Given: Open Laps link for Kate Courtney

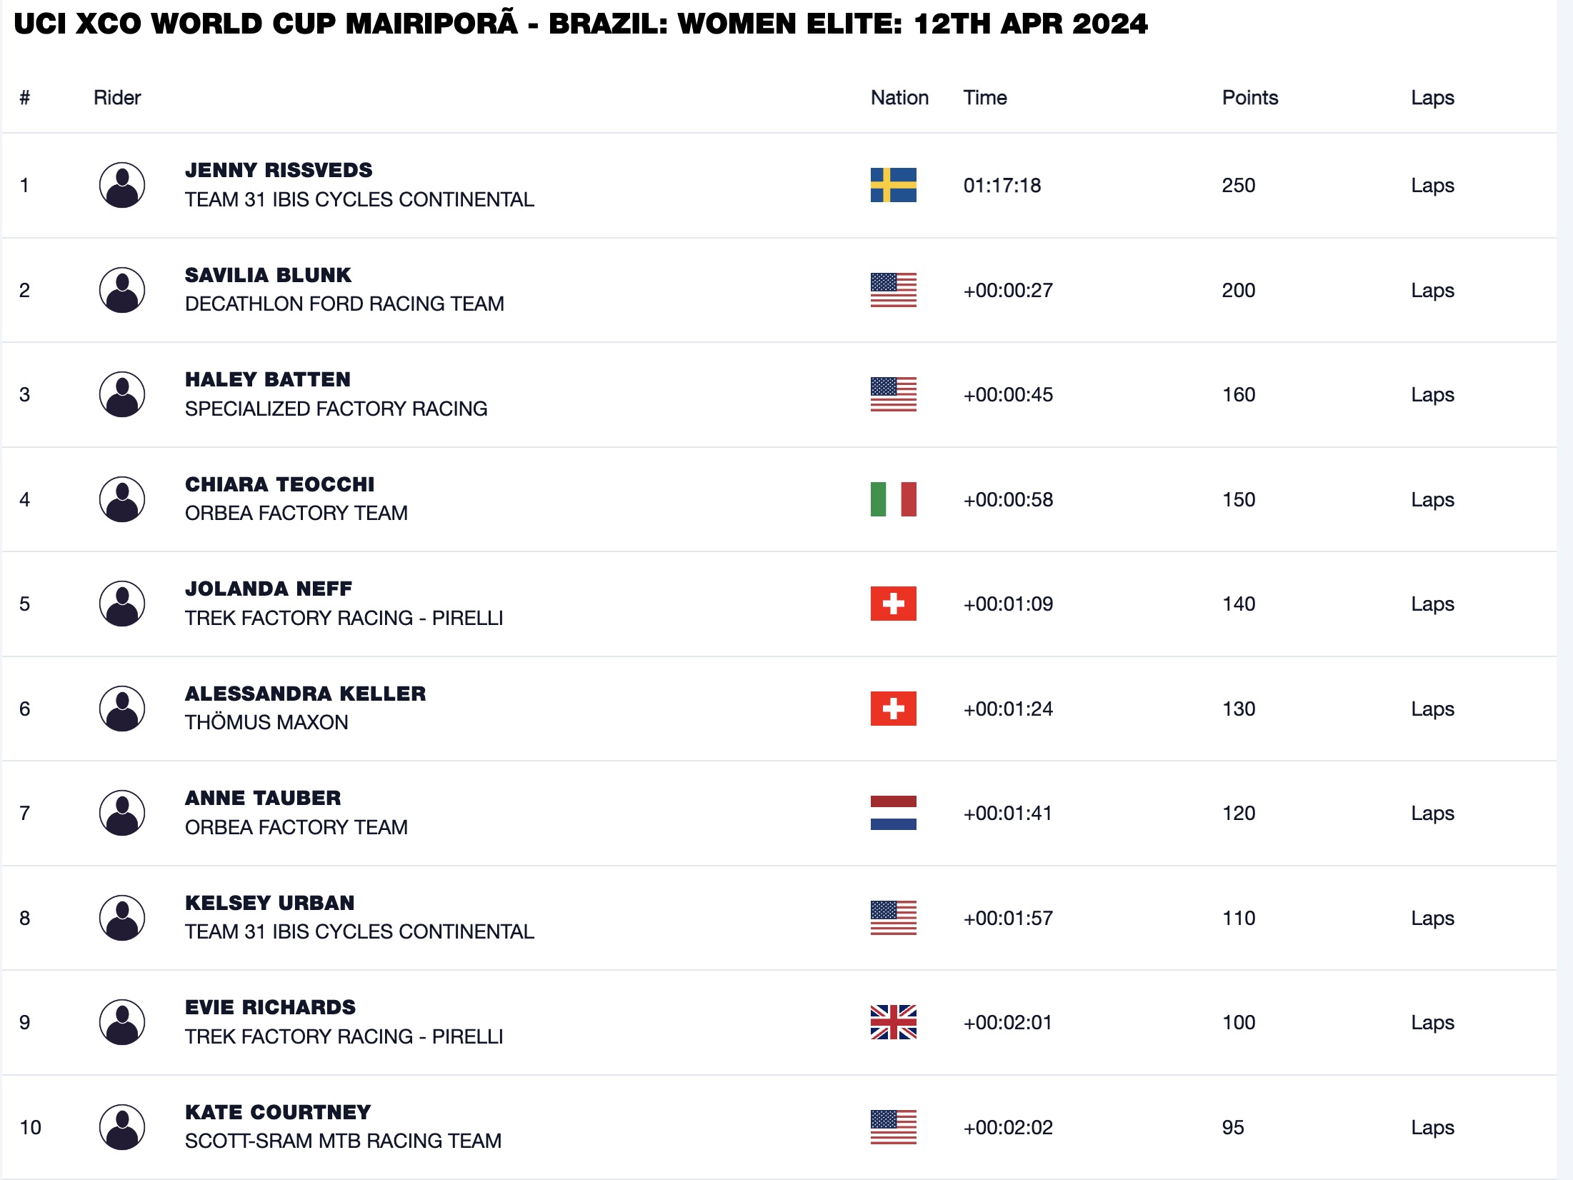Looking at the screenshot, I should 1432,1127.
